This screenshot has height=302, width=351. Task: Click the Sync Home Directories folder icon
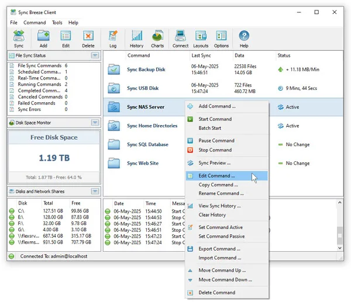click(113, 126)
